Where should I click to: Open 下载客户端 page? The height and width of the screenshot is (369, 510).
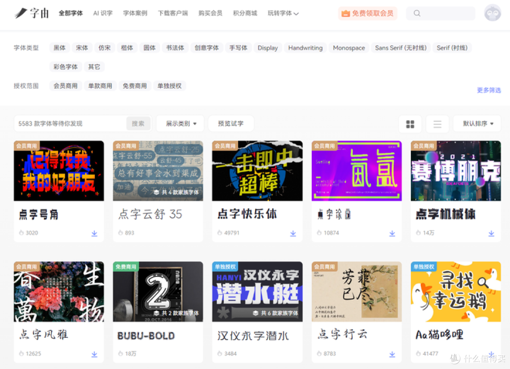pos(173,13)
